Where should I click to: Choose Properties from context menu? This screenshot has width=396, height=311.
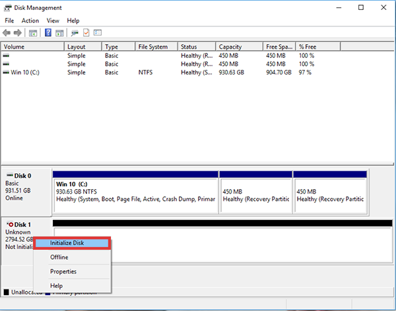[72, 271]
